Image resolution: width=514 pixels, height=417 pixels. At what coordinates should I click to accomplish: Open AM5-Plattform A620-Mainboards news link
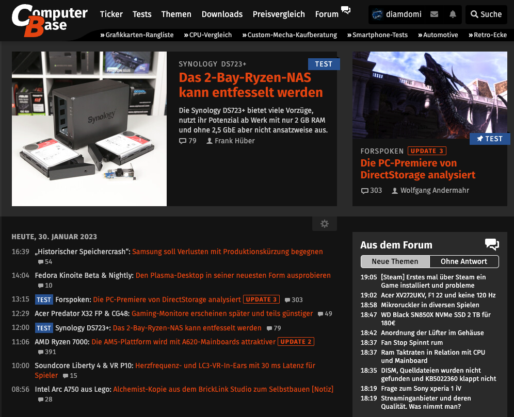(184, 342)
